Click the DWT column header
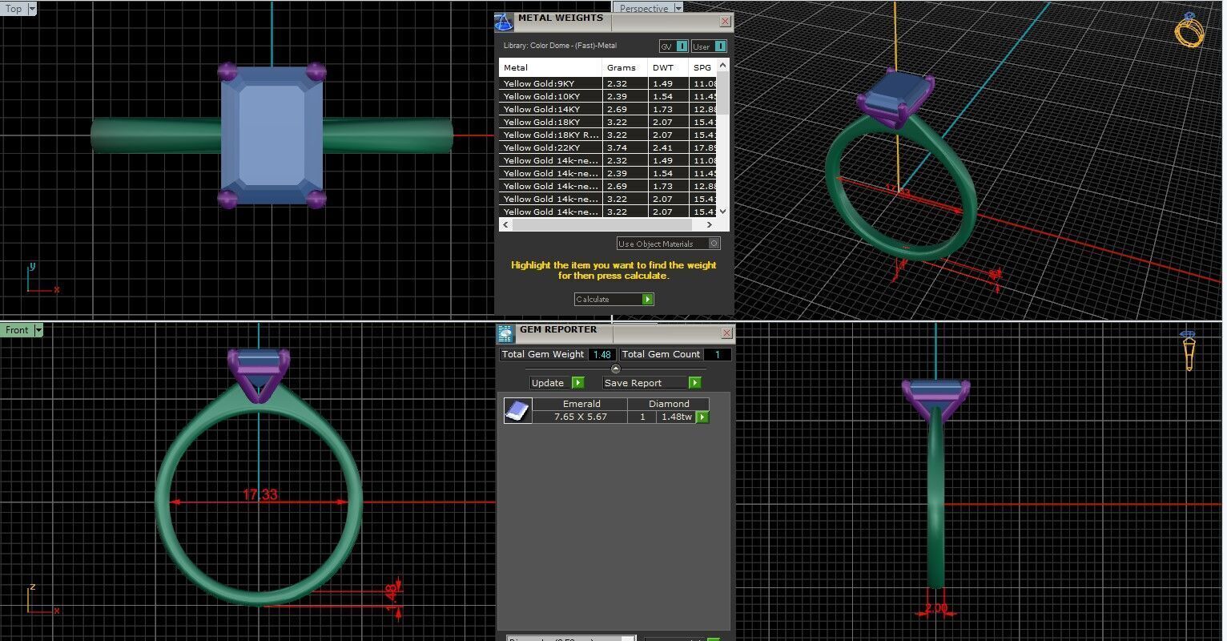The width and height of the screenshot is (1227, 641). [669, 68]
